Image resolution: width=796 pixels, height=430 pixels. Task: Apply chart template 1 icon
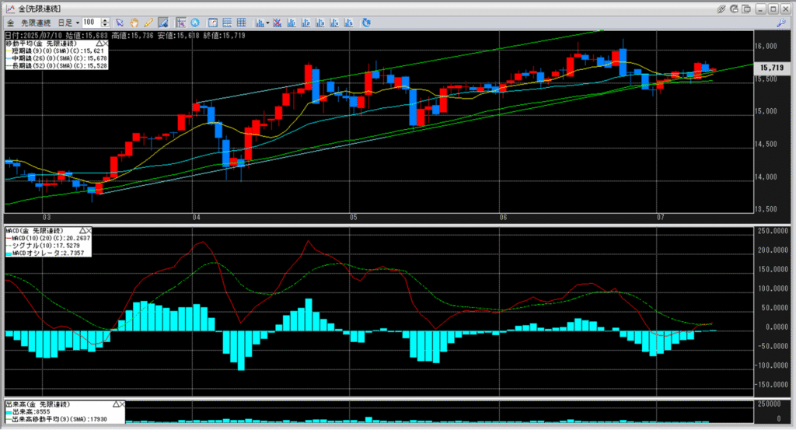pyautogui.click(x=292, y=23)
